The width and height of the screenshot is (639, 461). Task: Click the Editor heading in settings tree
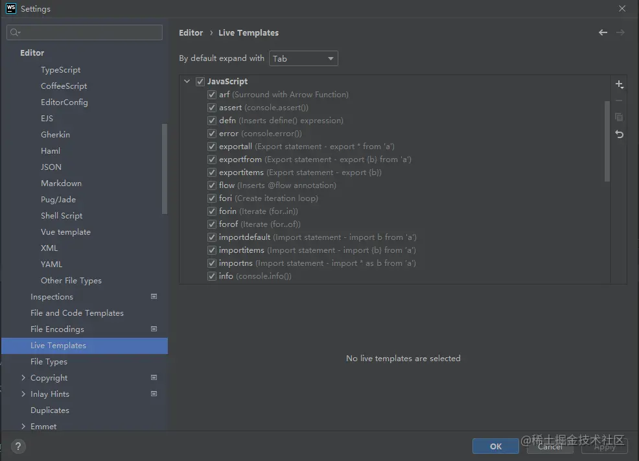32,53
